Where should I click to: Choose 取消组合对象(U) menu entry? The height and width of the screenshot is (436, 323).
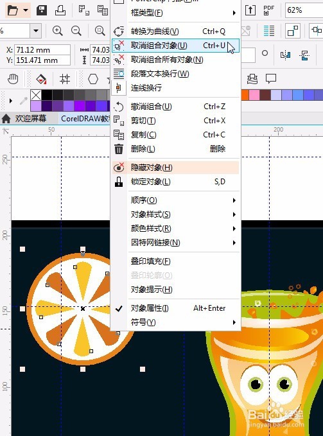click(x=175, y=46)
